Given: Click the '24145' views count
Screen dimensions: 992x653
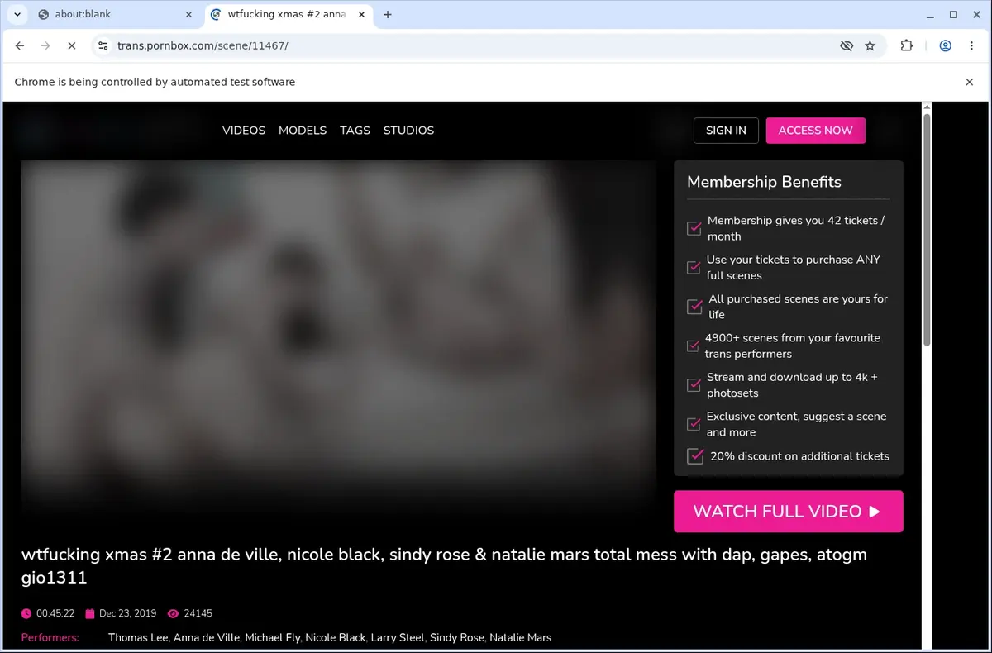Looking at the screenshot, I should [x=198, y=613].
